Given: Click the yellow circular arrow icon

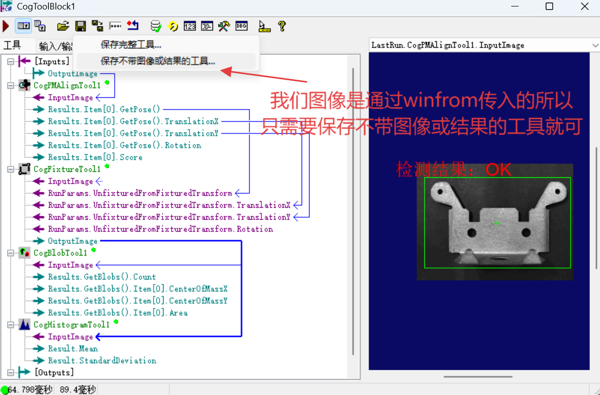Looking at the screenshot, I should (x=173, y=26).
